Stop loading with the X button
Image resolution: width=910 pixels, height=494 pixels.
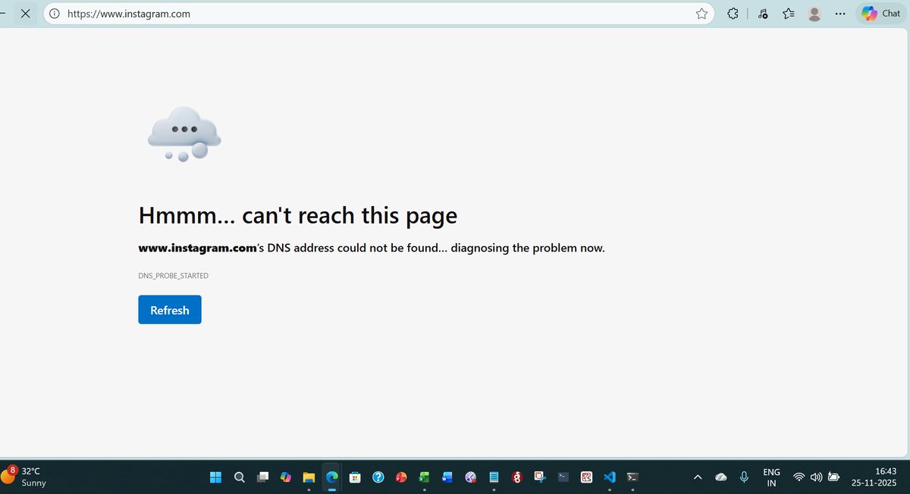pos(26,14)
